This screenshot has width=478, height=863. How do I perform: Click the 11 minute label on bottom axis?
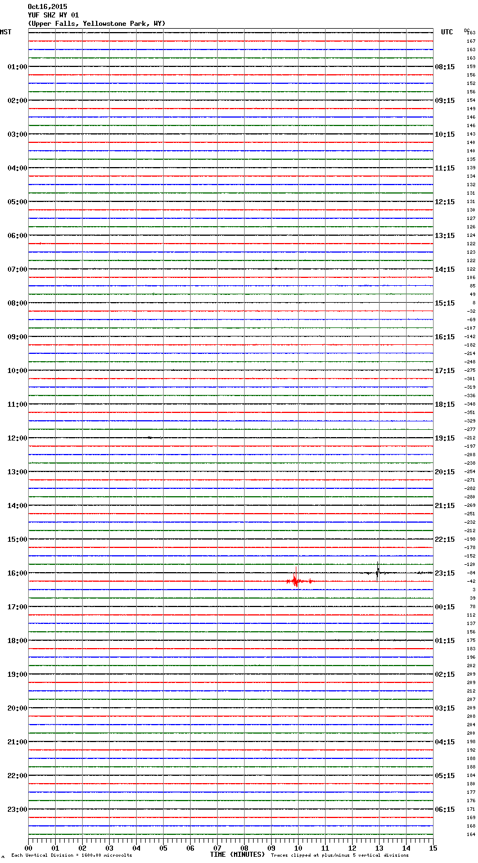tap(325, 848)
